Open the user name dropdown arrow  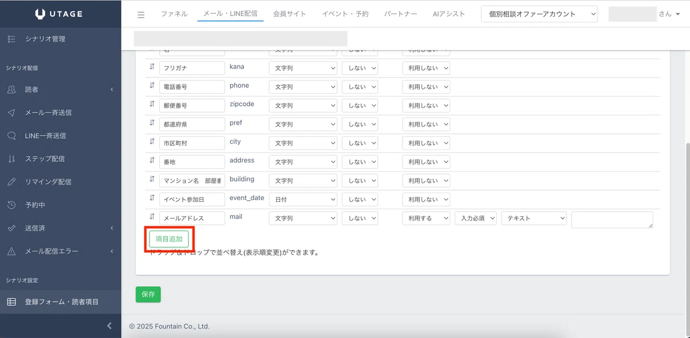(677, 14)
